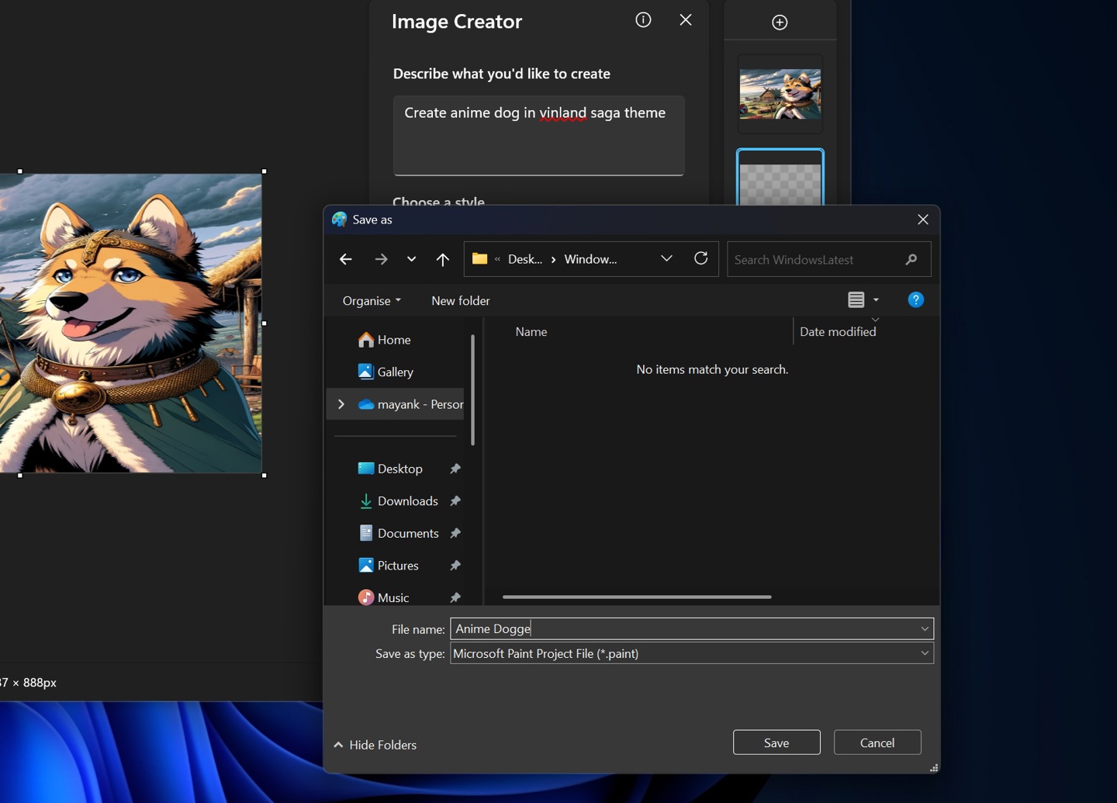Unpin Desktop from quick access
Image resolution: width=1117 pixels, height=803 pixels.
455,468
